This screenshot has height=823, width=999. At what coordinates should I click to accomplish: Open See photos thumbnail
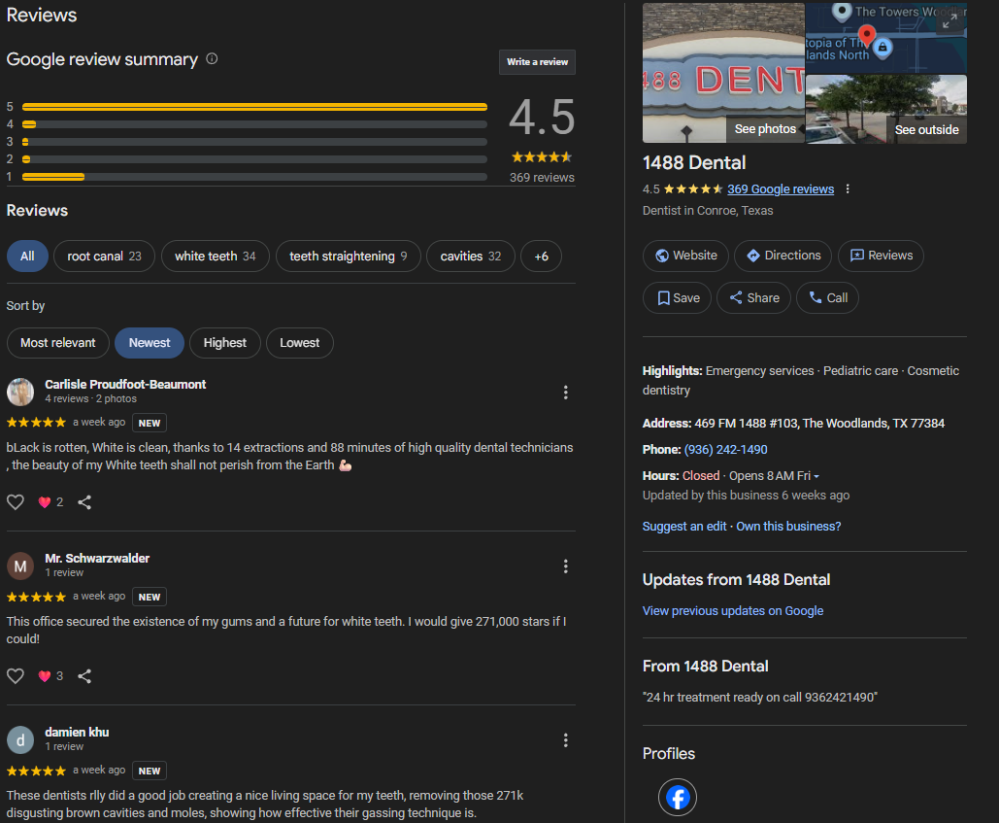pyautogui.click(x=723, y=73)
